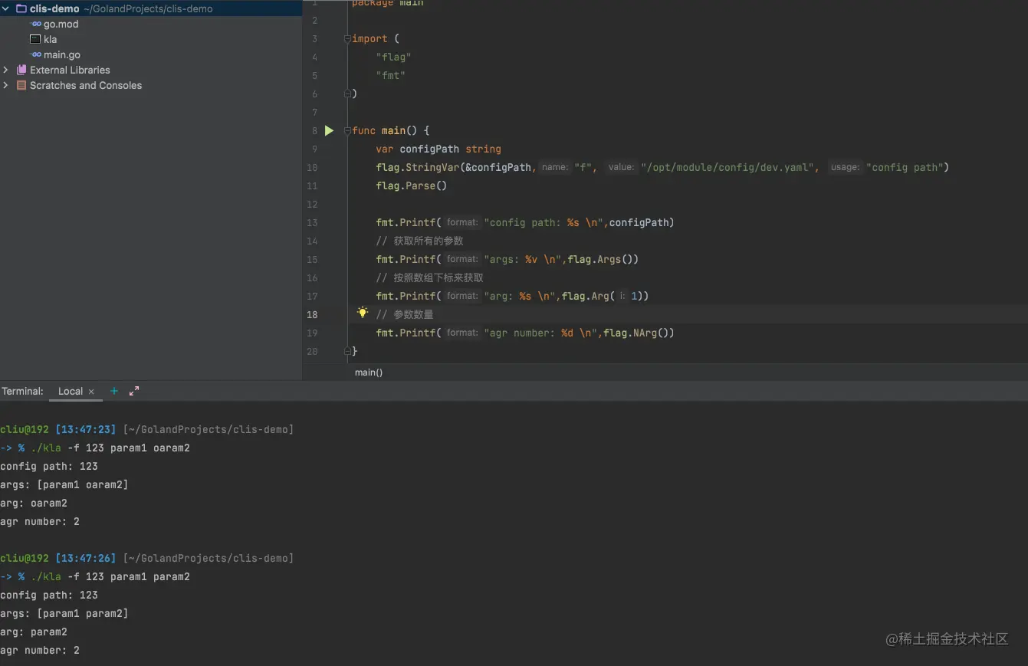Click the Scratches and Consoles icon
Screen dimensions: 1028x666
pyautogui.click(x=21, y=85)
